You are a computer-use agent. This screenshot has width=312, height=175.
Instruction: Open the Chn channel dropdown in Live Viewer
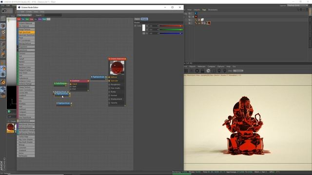(238, 71)
